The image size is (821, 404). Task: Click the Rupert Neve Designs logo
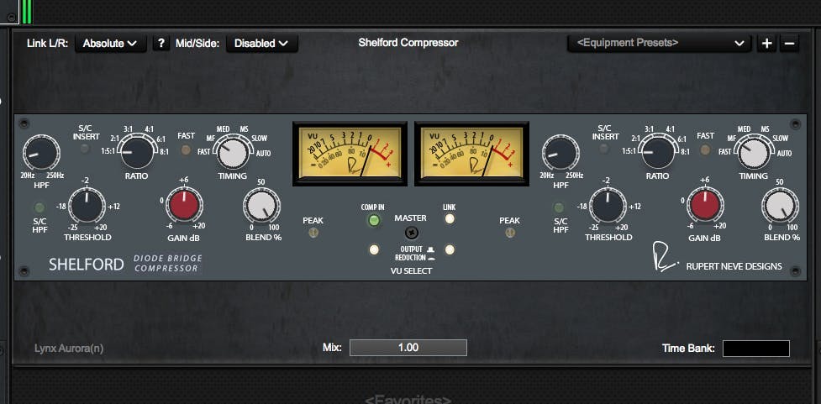[x=718, y=258]
